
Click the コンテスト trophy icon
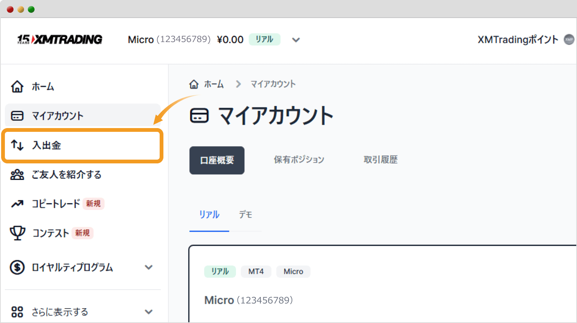pyautogui.click(x=17, y=233)
